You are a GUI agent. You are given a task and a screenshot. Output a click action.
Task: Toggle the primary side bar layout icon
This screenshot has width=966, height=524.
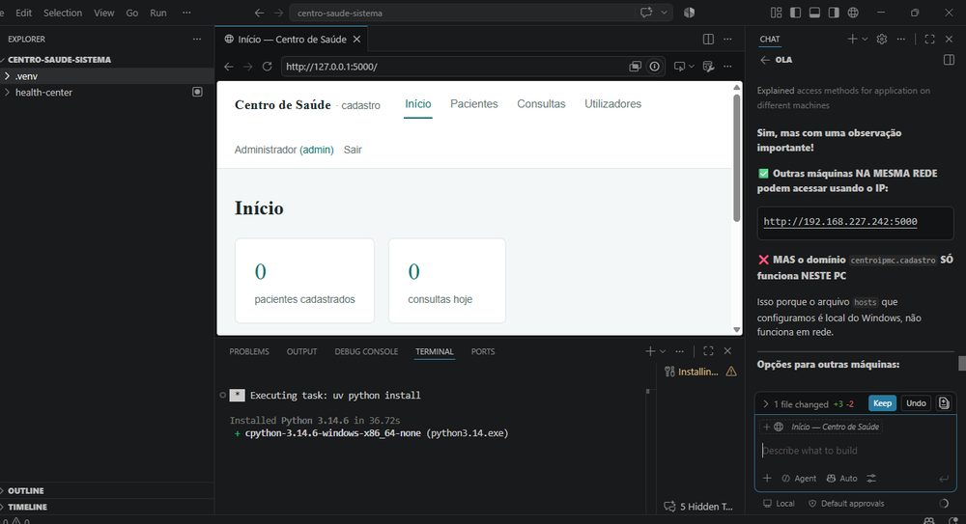(x=795, y=13)
